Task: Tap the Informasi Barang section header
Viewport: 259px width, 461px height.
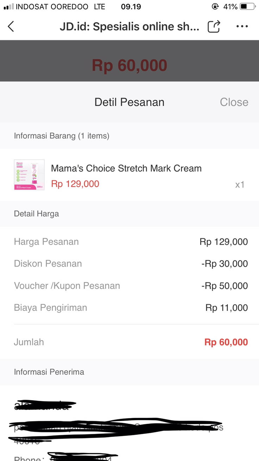Action: [x=62, y=136]
